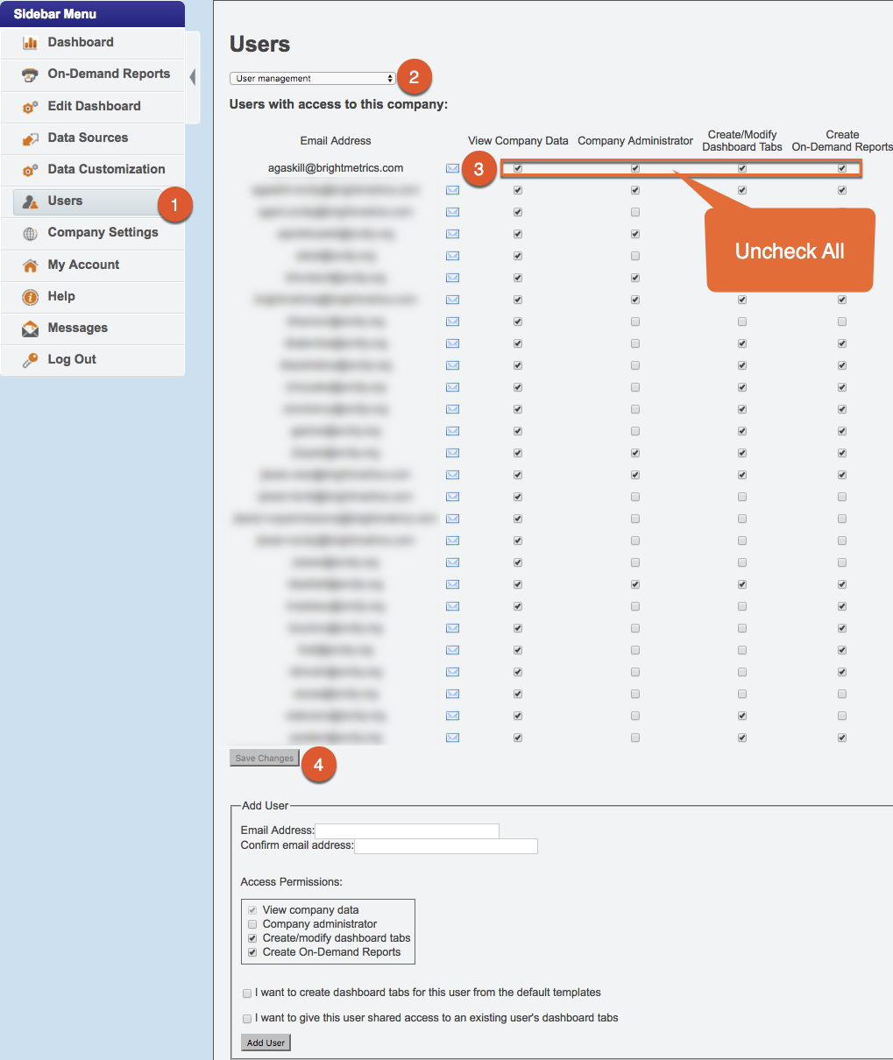
Task: Go to Messages in the sidebar menu
Action: (x=77, y=328)
